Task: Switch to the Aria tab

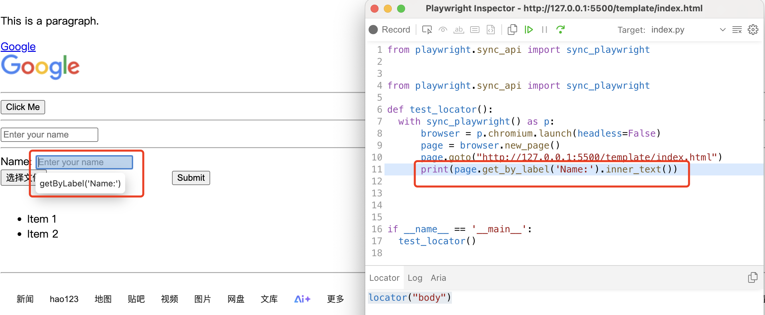Action: pos(438,278)
